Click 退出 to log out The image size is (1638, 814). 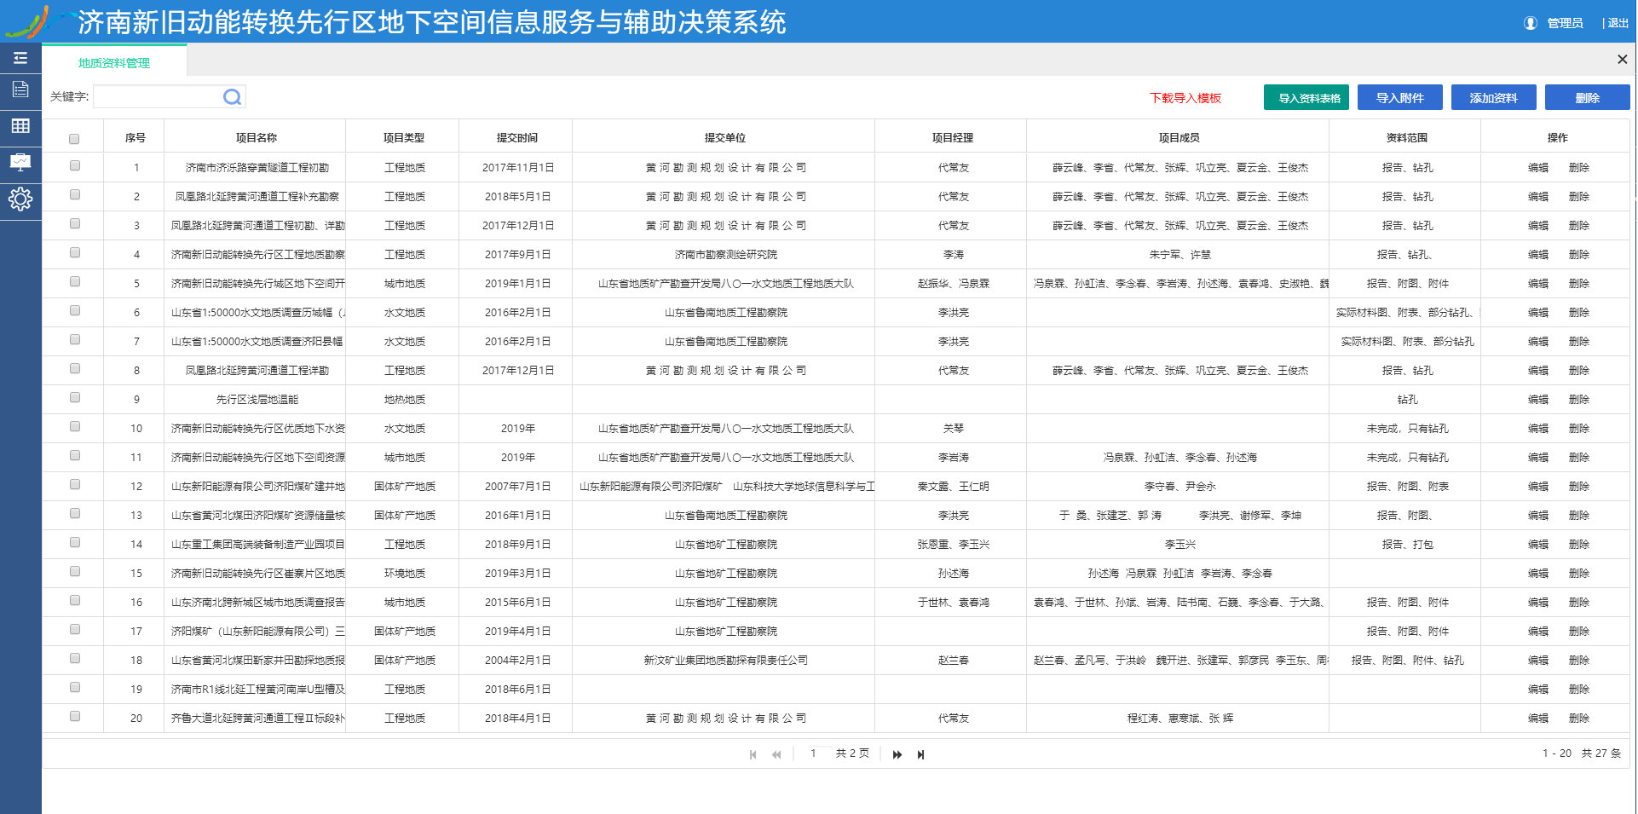point(1617,23)
